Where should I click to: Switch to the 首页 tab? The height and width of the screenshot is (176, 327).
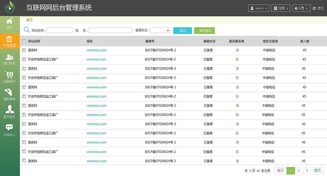tap(30, 20)
